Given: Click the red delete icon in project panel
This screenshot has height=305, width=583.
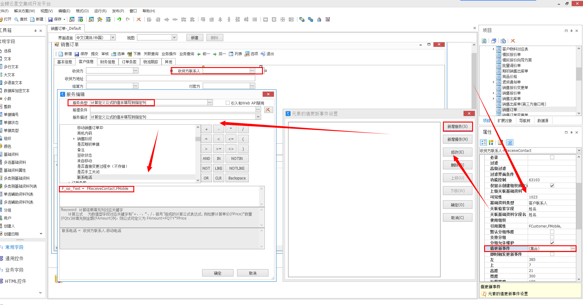Looking at the screenshot, I should [513, 41].
